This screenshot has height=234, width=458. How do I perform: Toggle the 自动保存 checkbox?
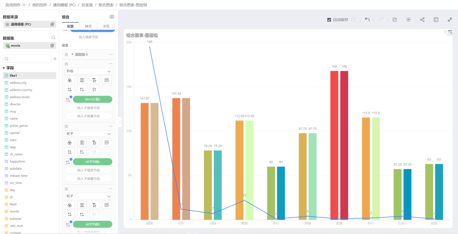pyautogui.click(x=329, y=20)
